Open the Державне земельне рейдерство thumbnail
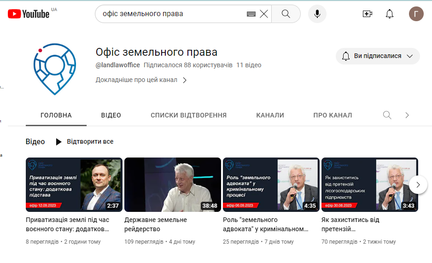432x263 pixels. coord(173,185)
